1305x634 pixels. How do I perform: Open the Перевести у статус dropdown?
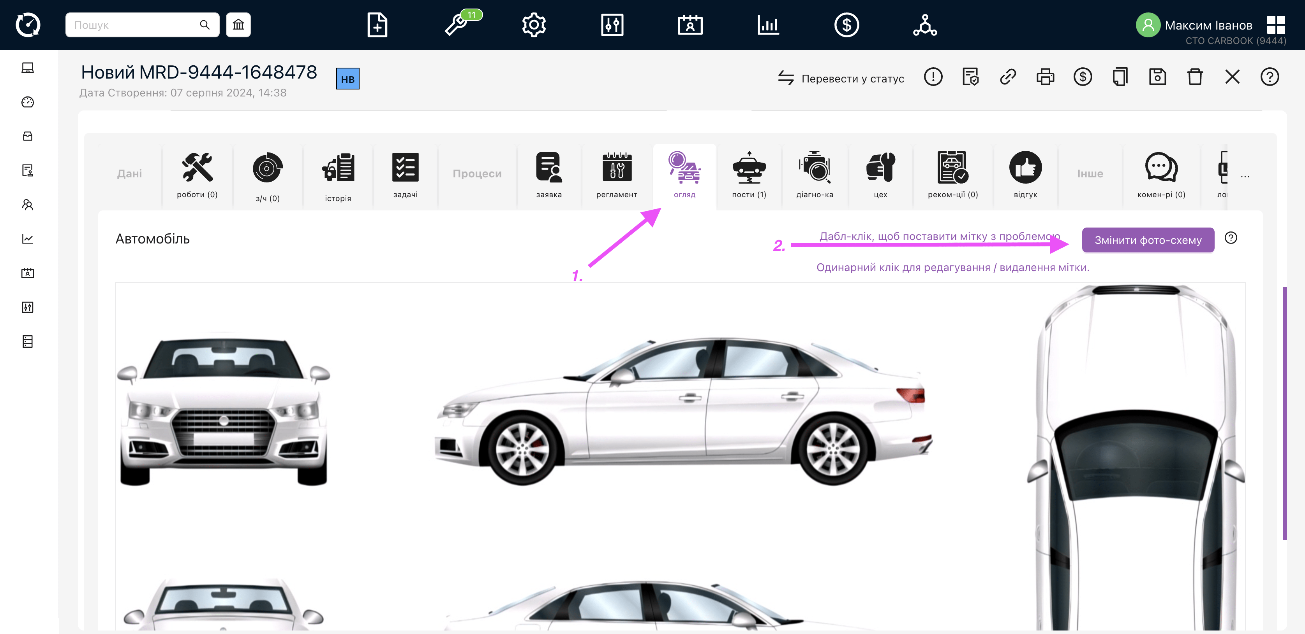tap(841, 79)
